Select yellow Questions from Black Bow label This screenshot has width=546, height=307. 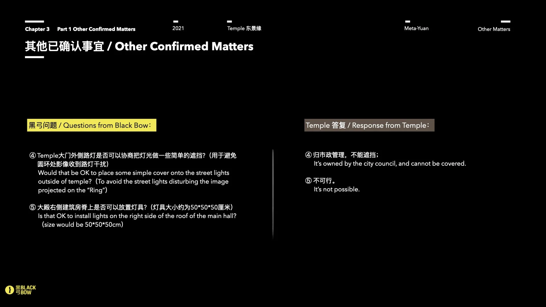(92, 125)
